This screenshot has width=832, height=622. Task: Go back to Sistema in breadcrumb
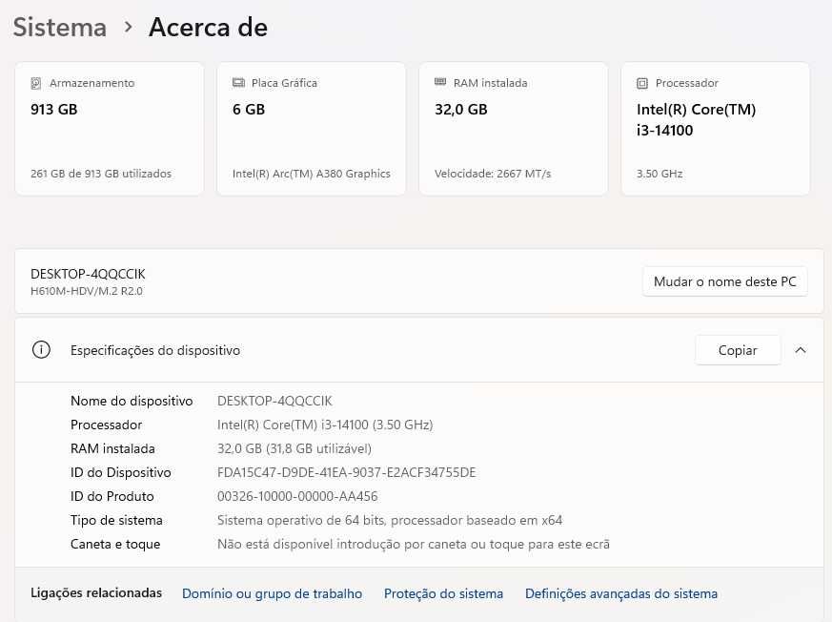pyautogui.click(x=60, y=27)
